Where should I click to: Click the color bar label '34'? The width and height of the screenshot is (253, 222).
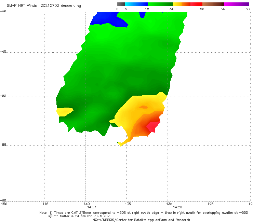171,9
